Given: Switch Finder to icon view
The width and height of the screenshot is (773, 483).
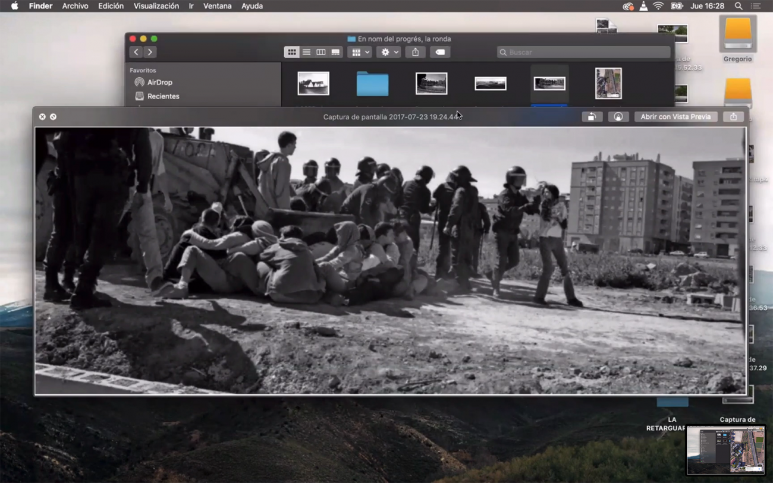Looking at the screenshot, I should [291, 52].
